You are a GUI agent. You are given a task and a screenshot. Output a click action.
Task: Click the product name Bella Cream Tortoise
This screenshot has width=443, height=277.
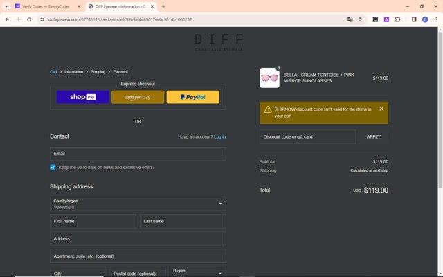[318, 78]
